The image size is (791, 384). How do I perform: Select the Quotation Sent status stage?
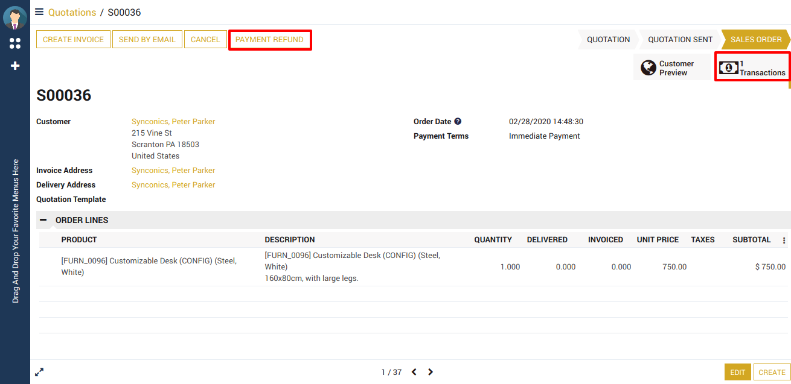[x=680, y=40]
